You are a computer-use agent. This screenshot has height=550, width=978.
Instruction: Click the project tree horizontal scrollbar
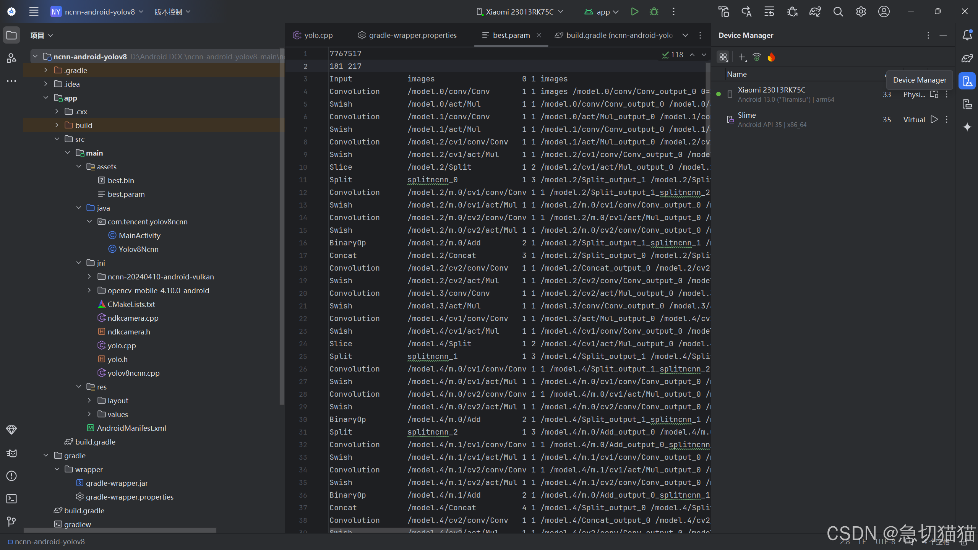click(120, 530)
